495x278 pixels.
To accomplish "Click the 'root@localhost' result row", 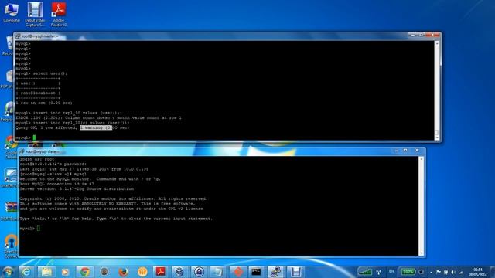I will (x=38, y=93).
